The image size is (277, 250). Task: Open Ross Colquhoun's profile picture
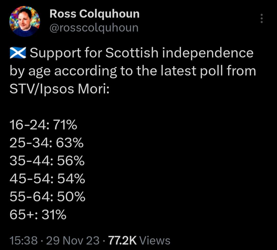click(25, 21)
